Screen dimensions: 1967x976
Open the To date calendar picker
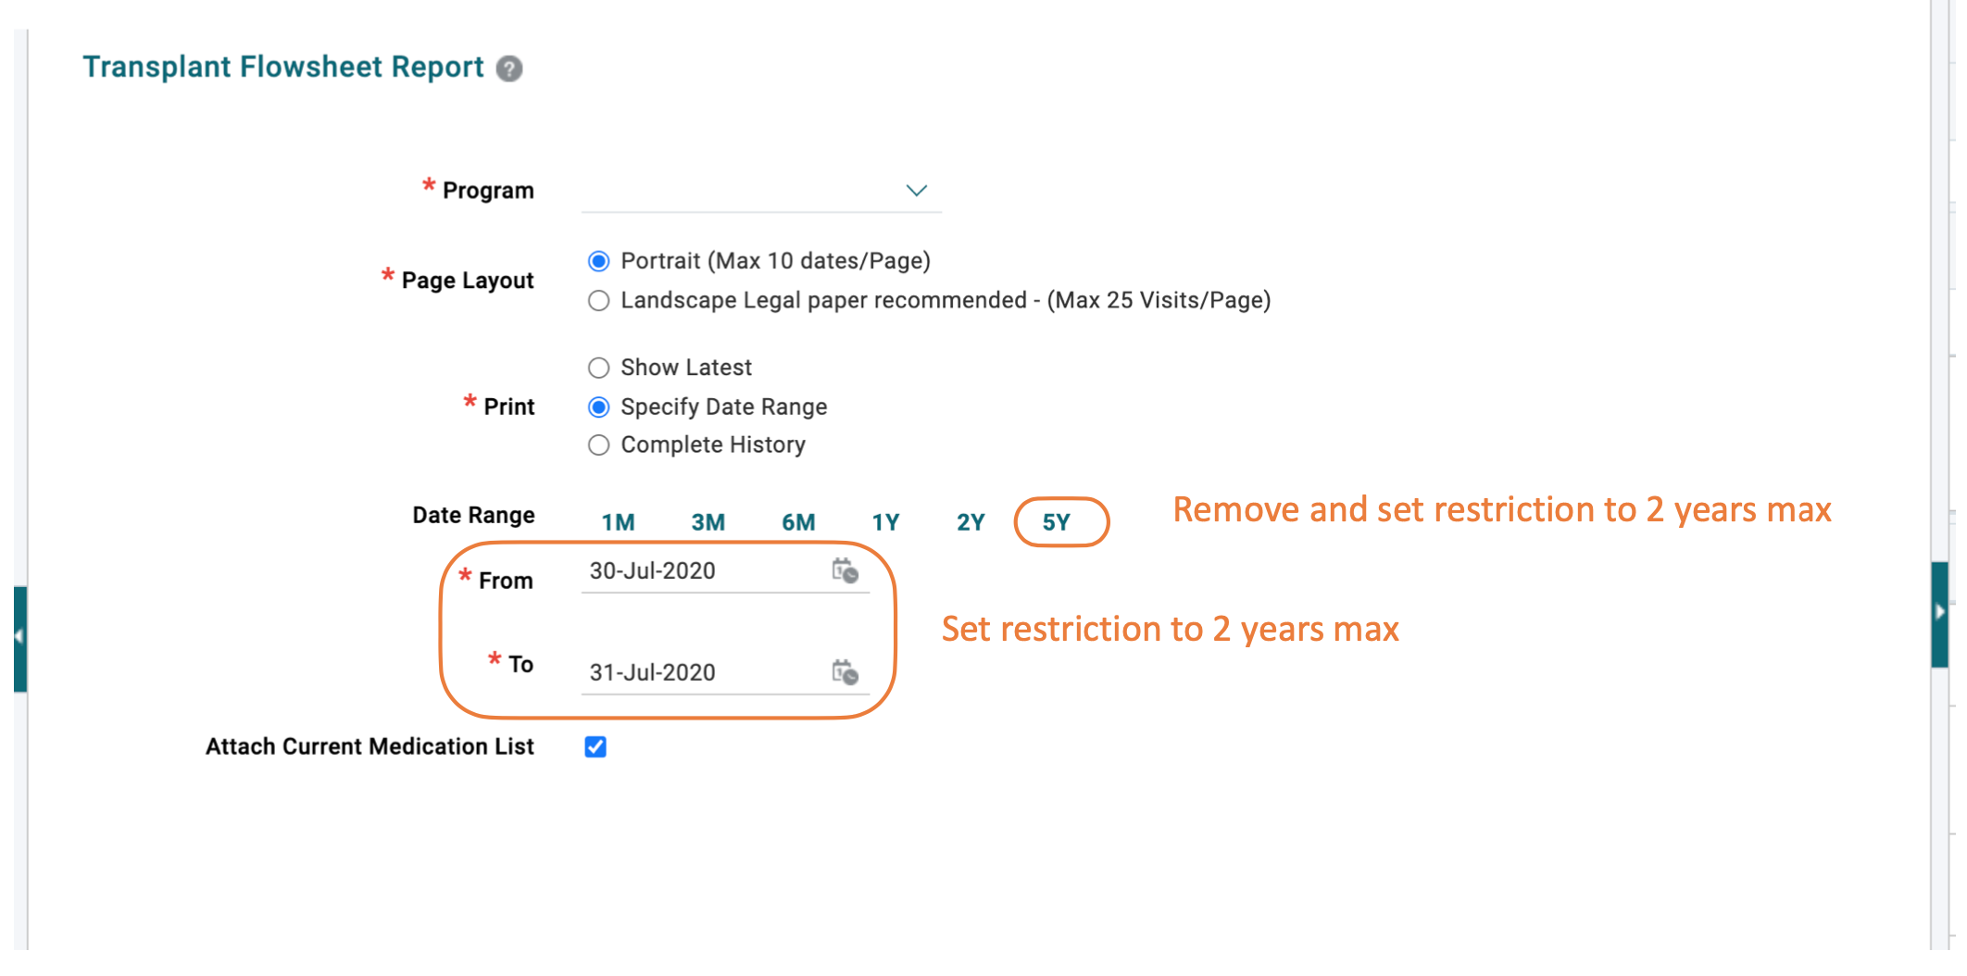845,672
